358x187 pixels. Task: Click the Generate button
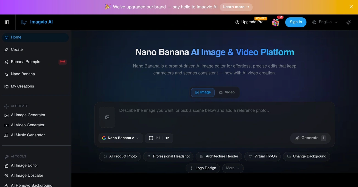click(310, 138)
